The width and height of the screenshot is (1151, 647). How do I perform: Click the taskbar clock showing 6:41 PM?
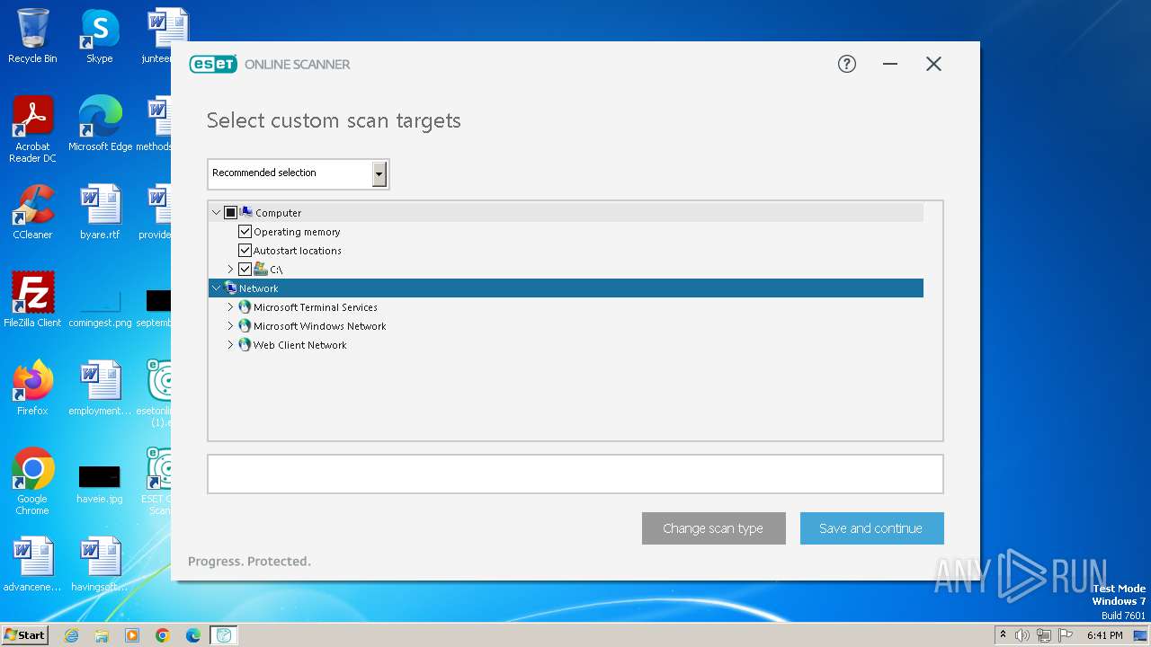1104,635
